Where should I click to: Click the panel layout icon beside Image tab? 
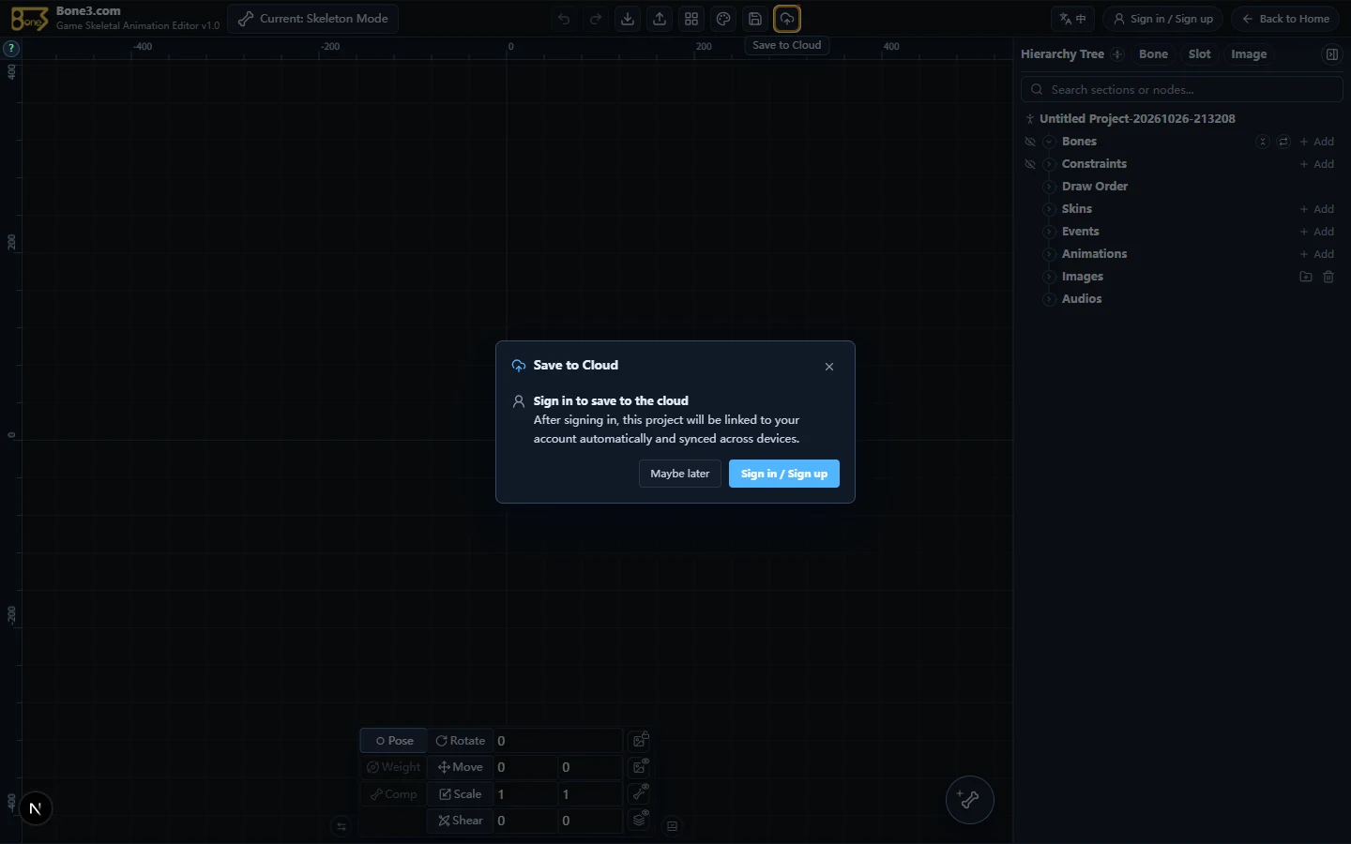(1331, 54)
